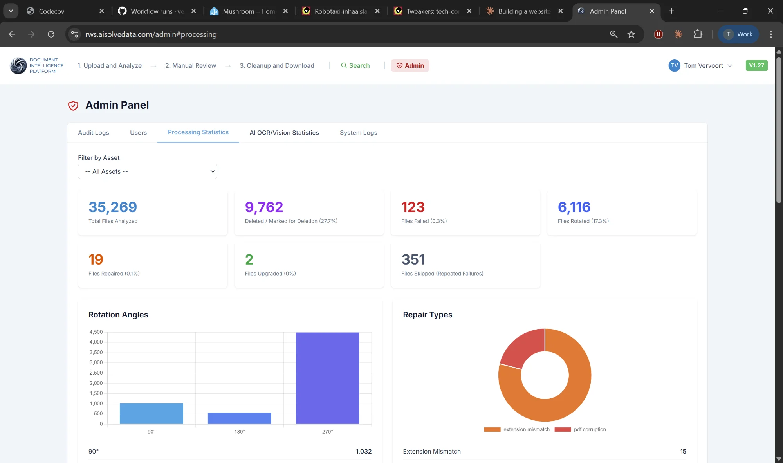Switch to the Audit Logs tab
The image size is (783, 463).
[x=93, y=133]
